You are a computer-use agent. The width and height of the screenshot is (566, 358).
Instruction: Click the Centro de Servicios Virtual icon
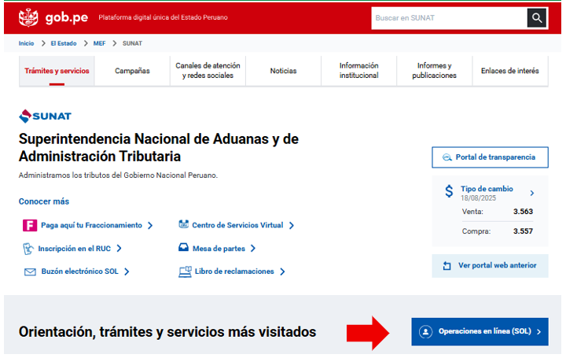click(183, 225)
